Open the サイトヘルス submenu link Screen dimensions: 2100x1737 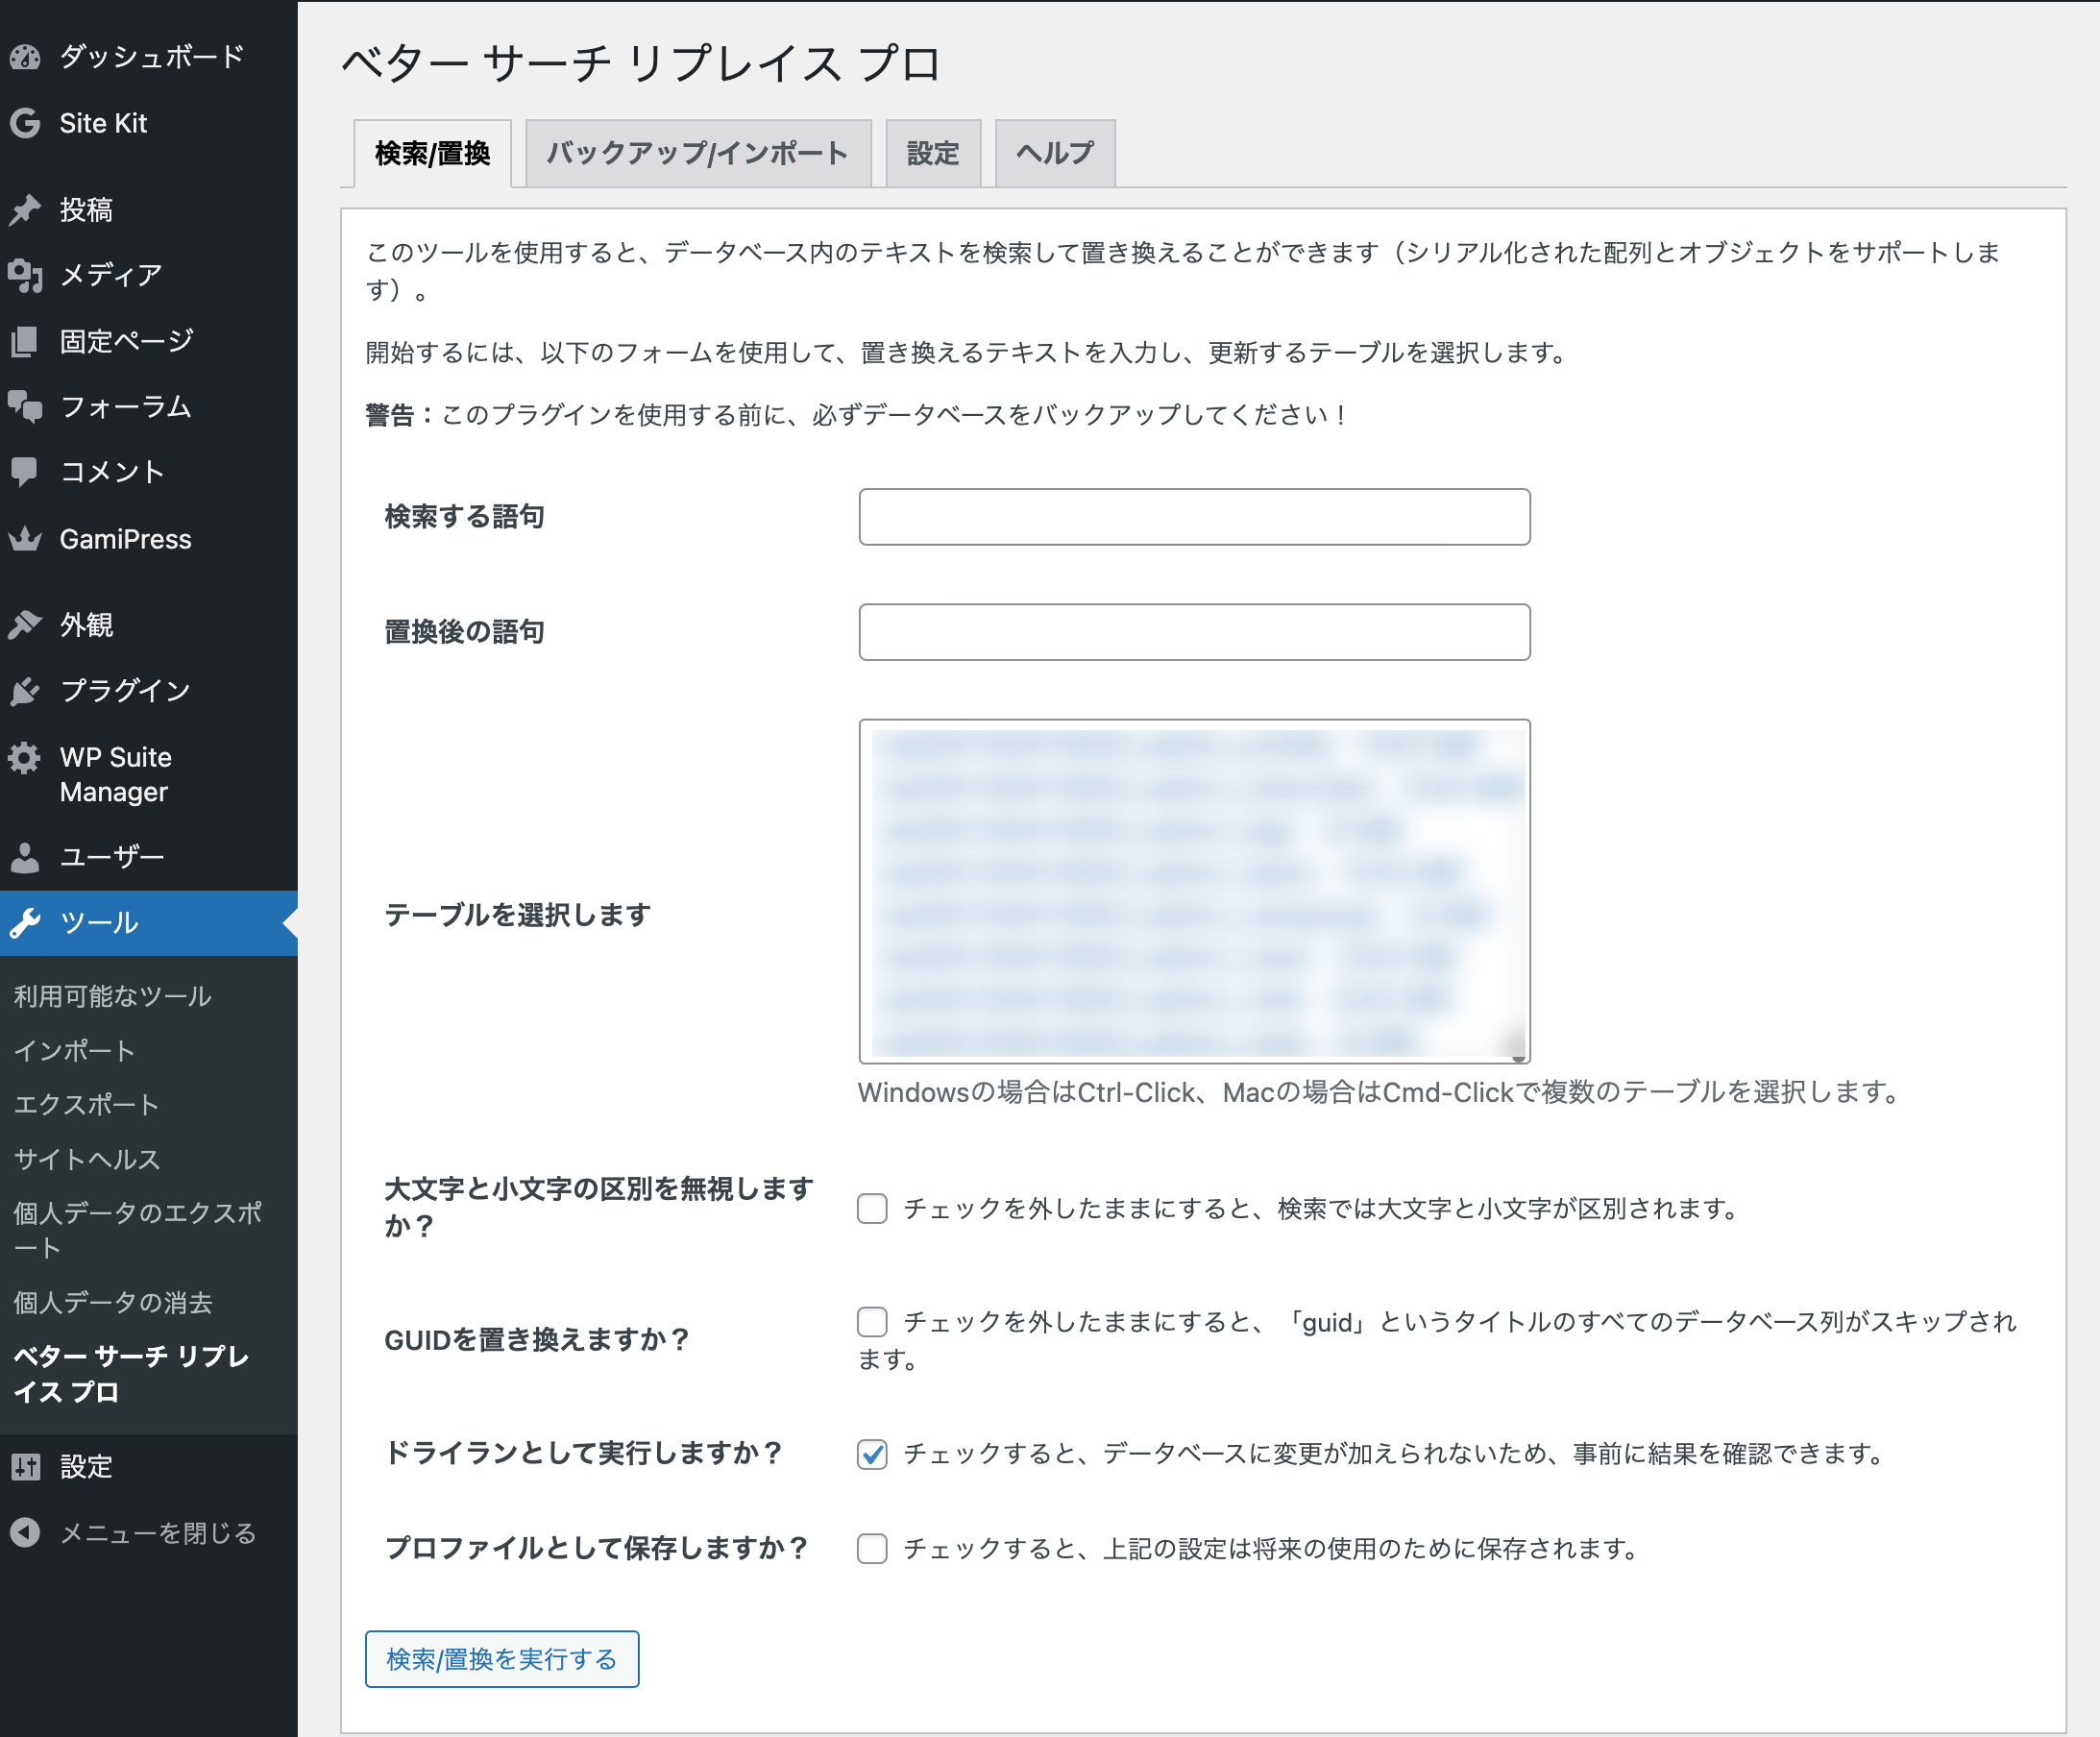(87, 1159)
